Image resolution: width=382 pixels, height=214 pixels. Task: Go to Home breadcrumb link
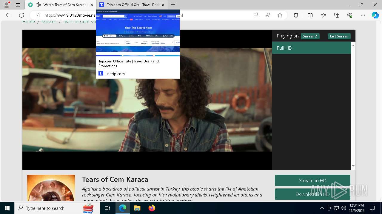click(x=29, y=22)
